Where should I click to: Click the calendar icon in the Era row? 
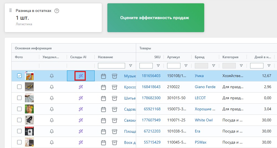point(103,132)
